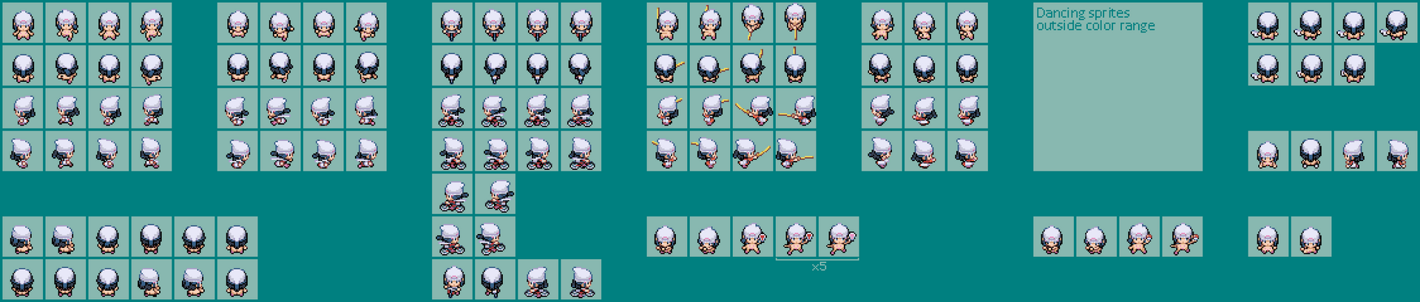
Task: Select last right-facing fishing sprite with extended rod
Action: [796, 151]
